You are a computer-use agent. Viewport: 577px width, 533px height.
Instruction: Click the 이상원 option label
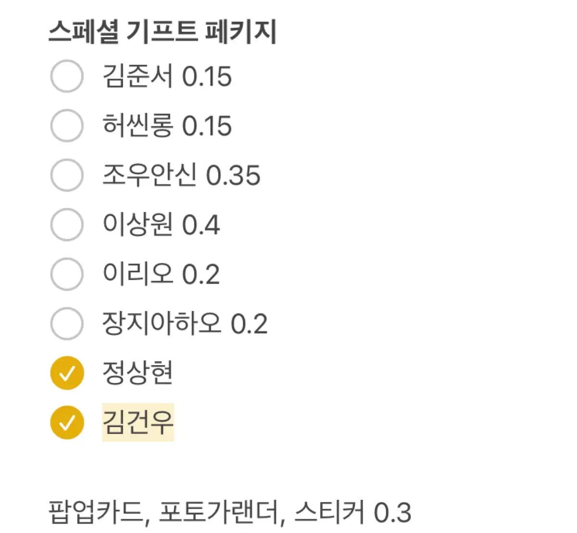[161, 224]
